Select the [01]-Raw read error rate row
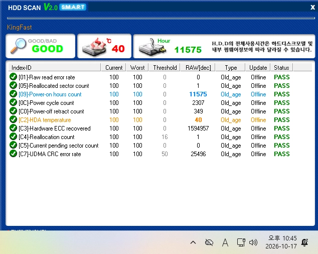The width and height of the screenshot is (318, 254). [150, 77]
